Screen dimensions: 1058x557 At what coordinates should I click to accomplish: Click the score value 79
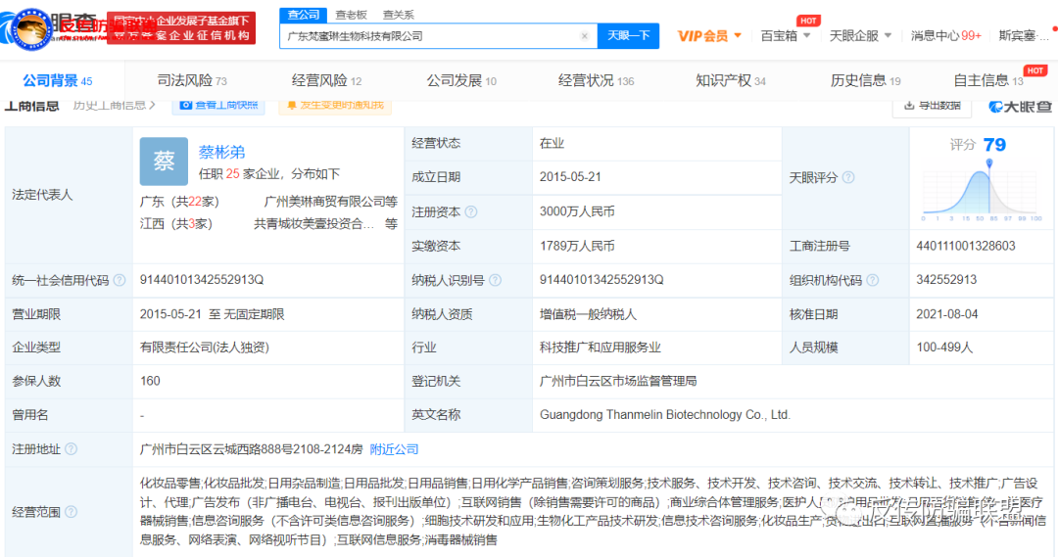tap(994, 144)
